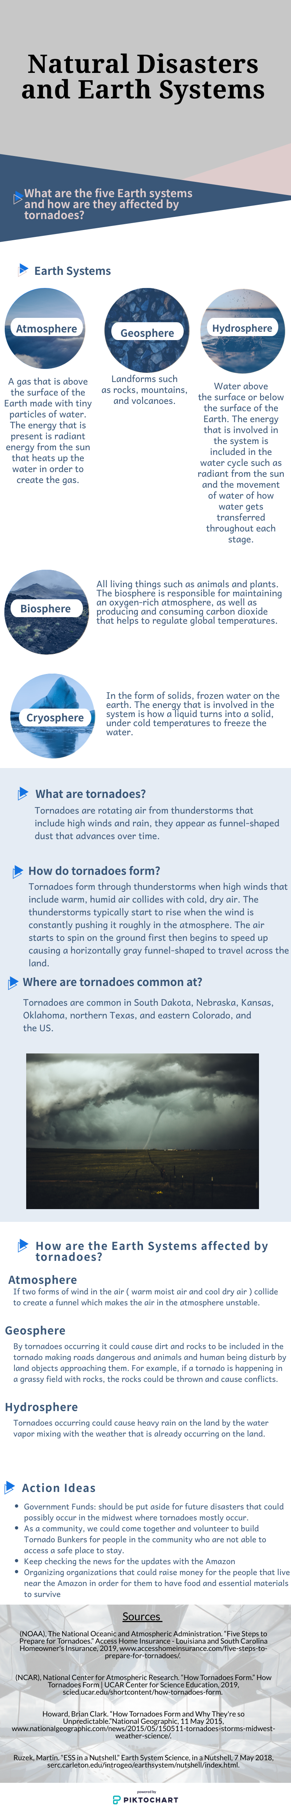This screenshot has width=291, height=1812.
Task: Click the arrow icon by "Where are tornadoes common at?"
Action: pos(12,983)
